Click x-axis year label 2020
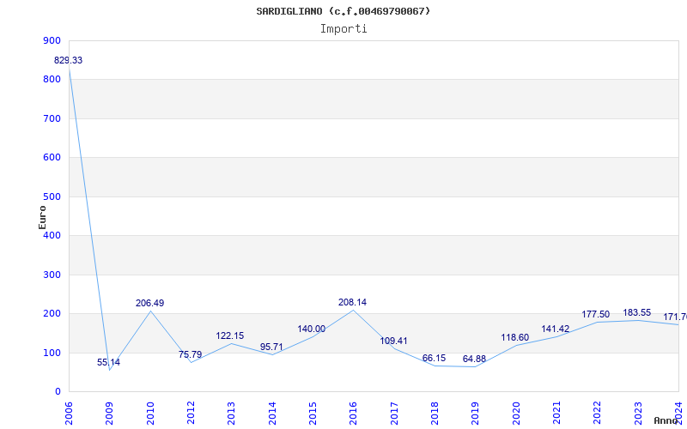687x429 pixels. pyautogui.click(x=516, y=413)
